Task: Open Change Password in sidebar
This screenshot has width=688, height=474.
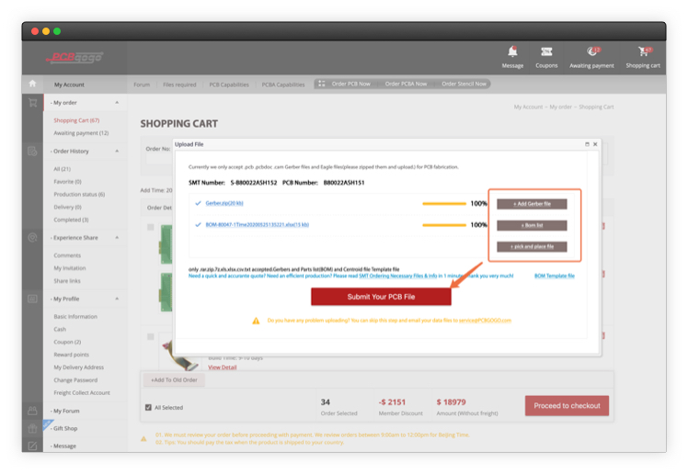Action: point(75,380)
